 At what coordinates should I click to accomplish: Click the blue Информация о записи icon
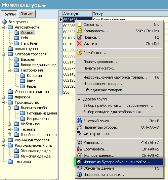(x=79, y=174)
